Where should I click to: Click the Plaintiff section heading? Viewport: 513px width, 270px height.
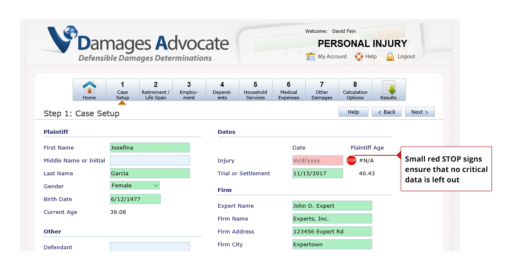[x=56, y=132]
